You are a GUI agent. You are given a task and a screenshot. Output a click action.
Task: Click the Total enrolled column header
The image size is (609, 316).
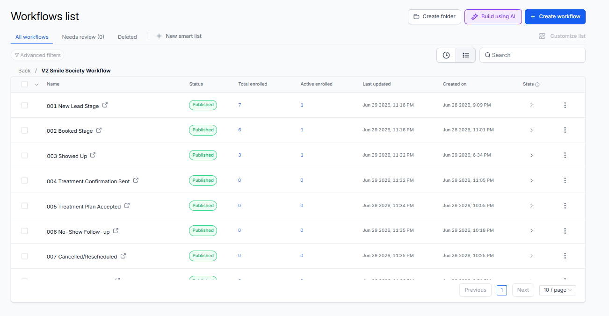pos(253,84)
